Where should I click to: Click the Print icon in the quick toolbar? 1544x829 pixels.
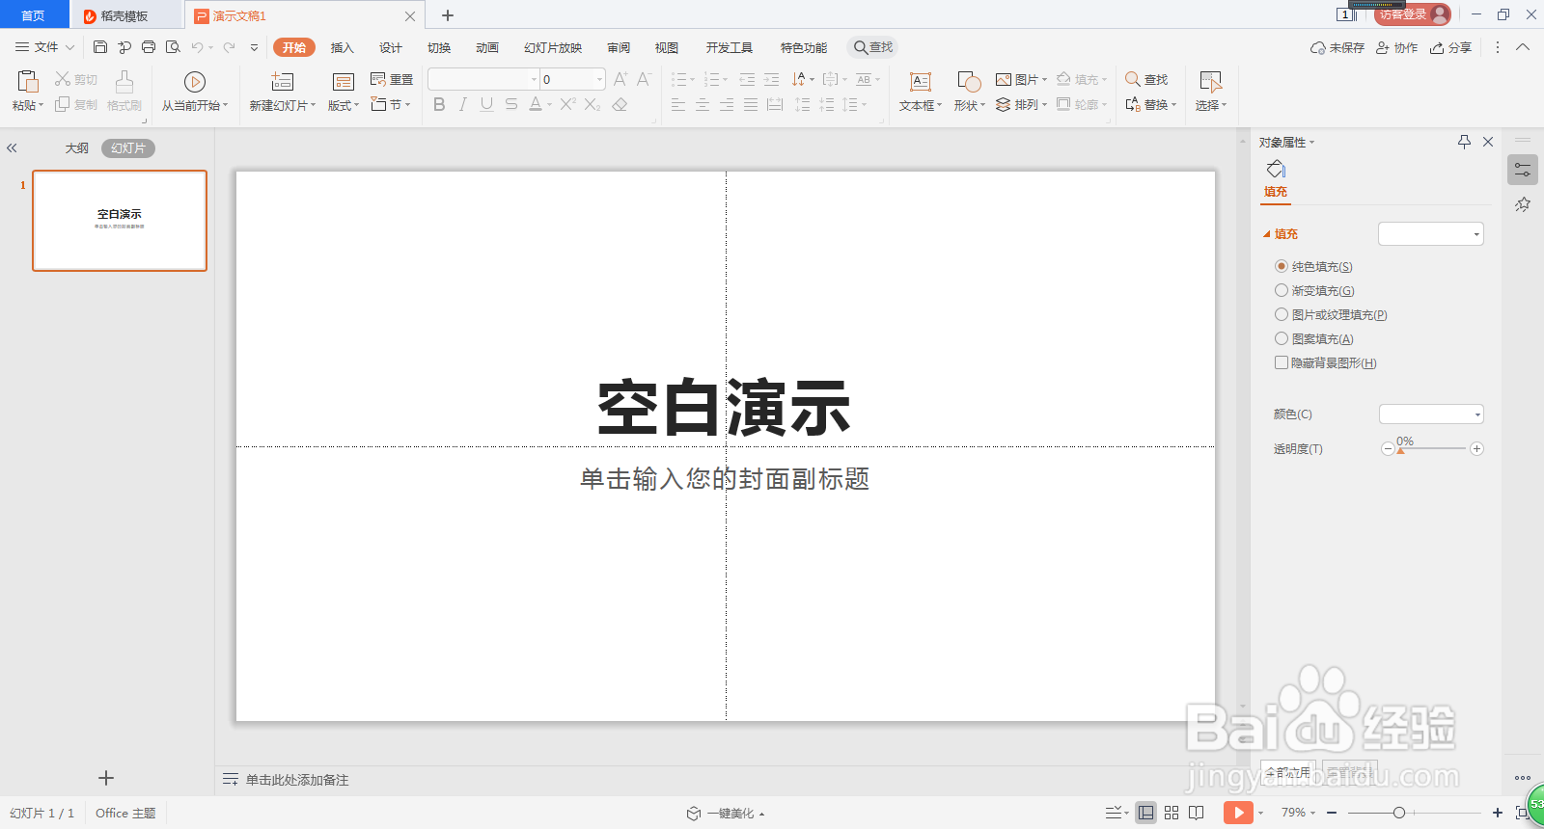(x=149, y=47)
